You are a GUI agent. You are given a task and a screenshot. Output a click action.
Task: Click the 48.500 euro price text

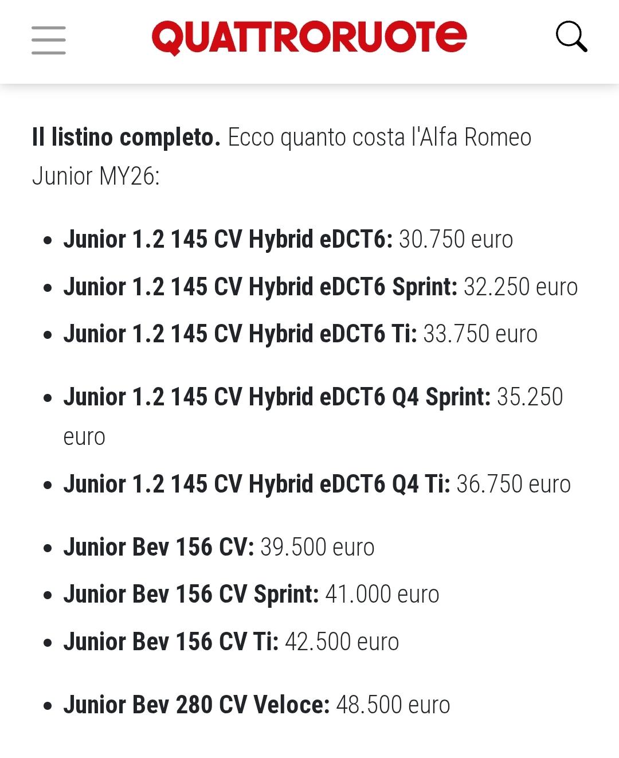tap(393, 705)
